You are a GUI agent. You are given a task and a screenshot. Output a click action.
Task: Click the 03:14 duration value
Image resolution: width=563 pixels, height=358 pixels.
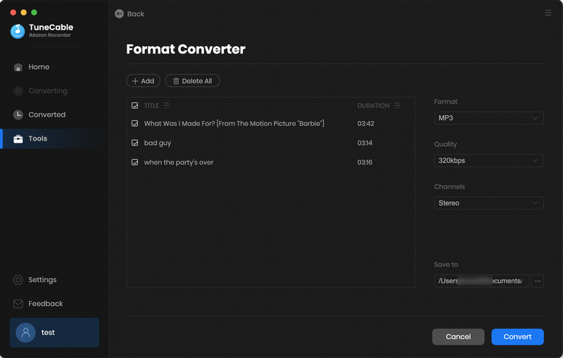click(x=365, y=143)
